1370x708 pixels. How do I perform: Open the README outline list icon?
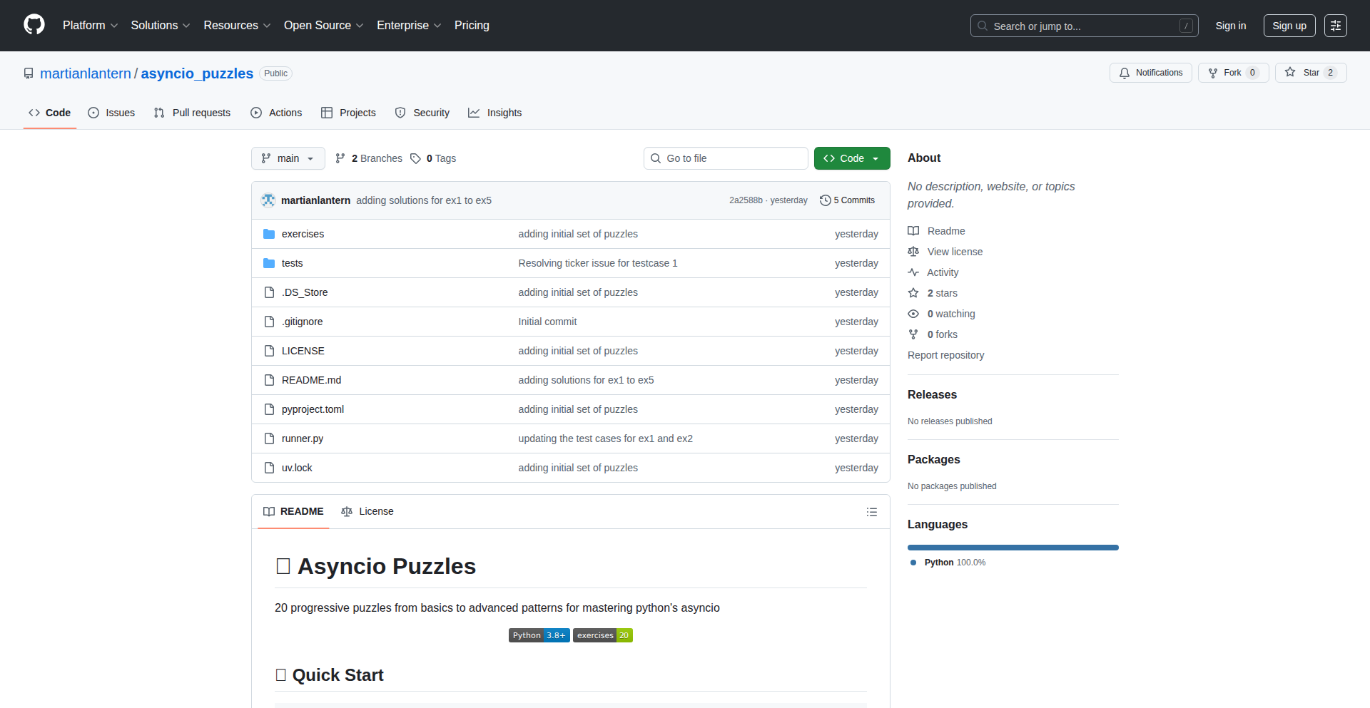tap(871, 512)
